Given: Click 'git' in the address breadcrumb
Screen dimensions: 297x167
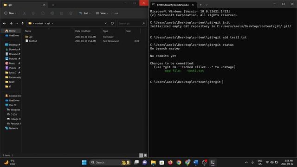Looking at the screenshot, I should click(49, 23).
